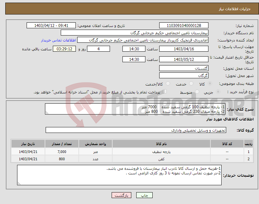The width and height of the screenshot is (259, 204).
Task: Click the تاریخ نیاز column header
Action: [x=28, y=144]
